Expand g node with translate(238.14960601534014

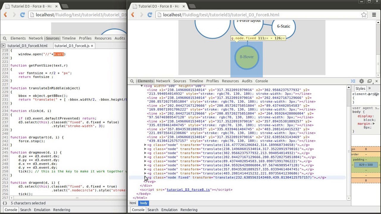tap(145, 149)
